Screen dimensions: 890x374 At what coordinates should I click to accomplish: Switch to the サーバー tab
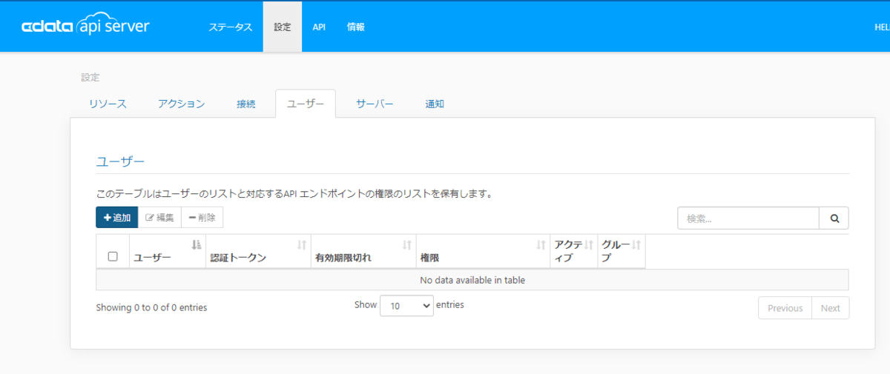click(x=375, y=104)
